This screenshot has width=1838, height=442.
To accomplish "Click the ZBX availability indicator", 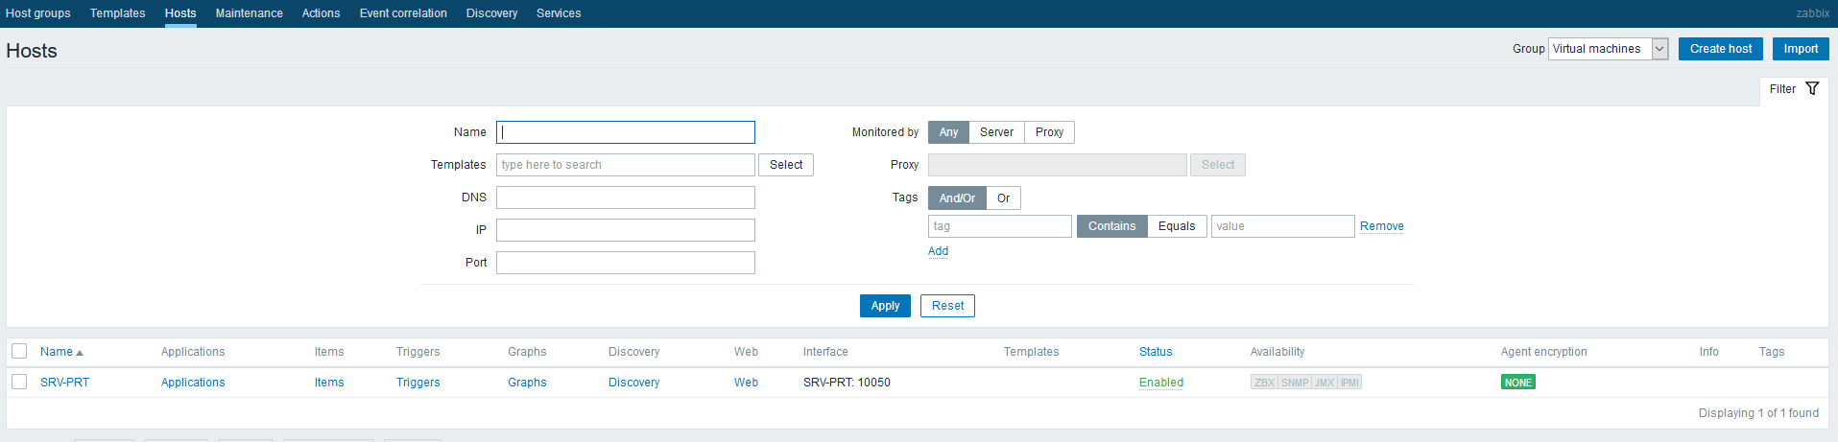I will 1264,383.
